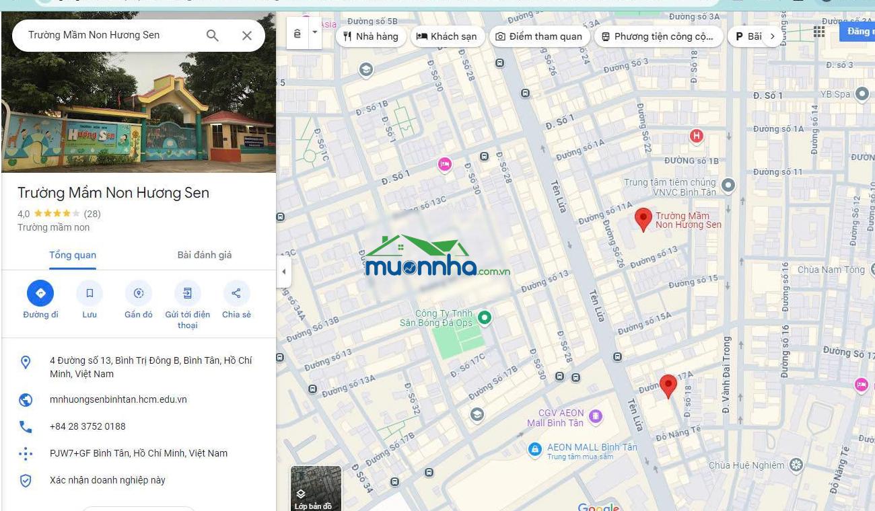The height and width of the screenshot is (511, 875).
Task: Click phone number +84 28 3752 0188
Action: point(87,426)
